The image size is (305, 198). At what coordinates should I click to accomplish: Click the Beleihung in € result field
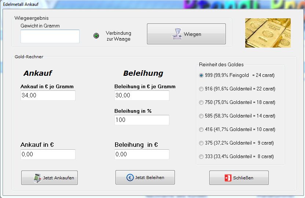[142, 154]
